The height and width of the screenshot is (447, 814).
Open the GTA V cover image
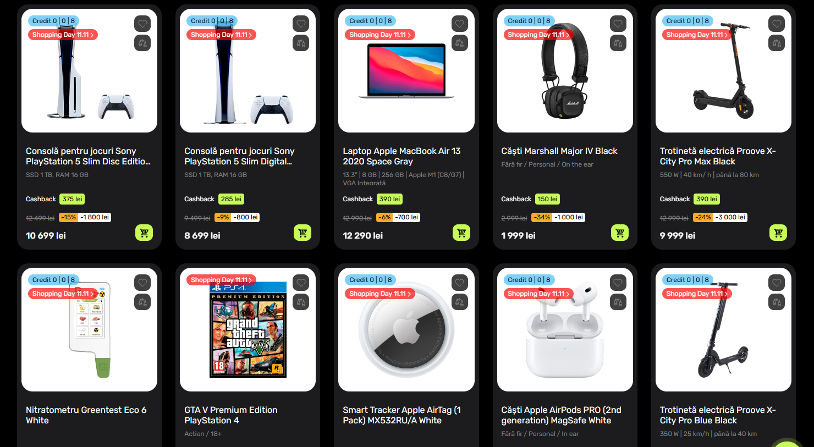[248, 330]
